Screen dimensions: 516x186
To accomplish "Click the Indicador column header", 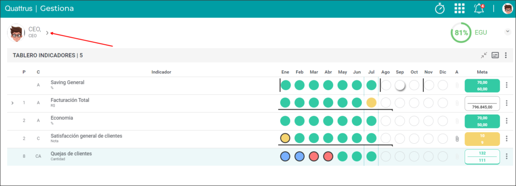I will click(161, 72).
